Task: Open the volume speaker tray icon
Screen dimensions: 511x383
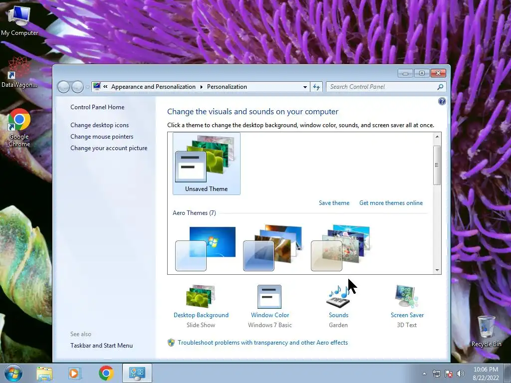Action: click(460, 374)
